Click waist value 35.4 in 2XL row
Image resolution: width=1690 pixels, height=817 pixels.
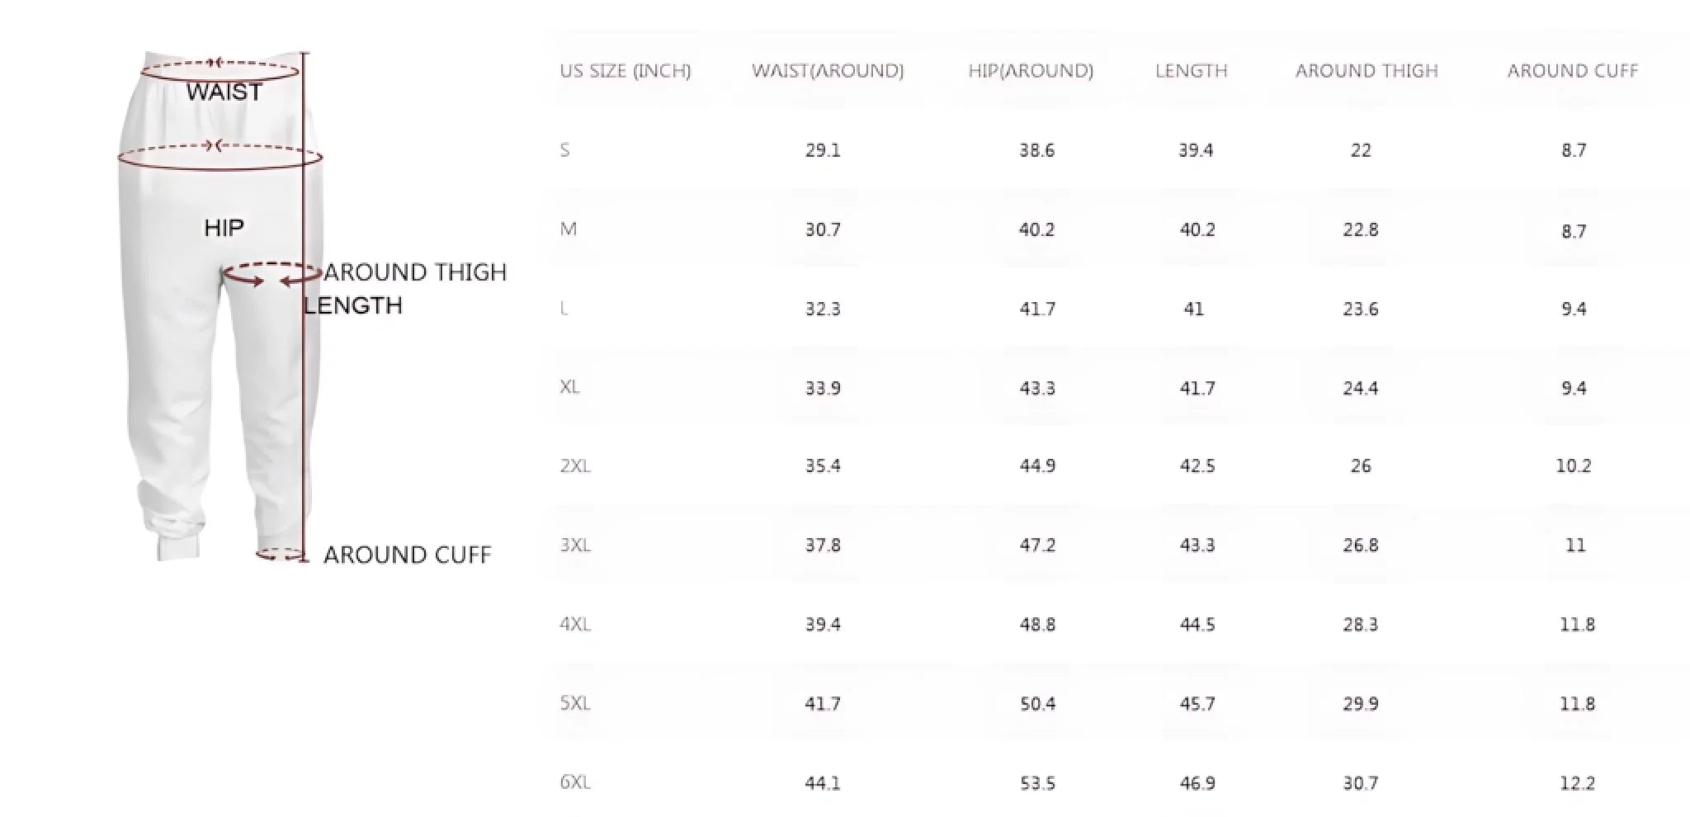(823, 466)
